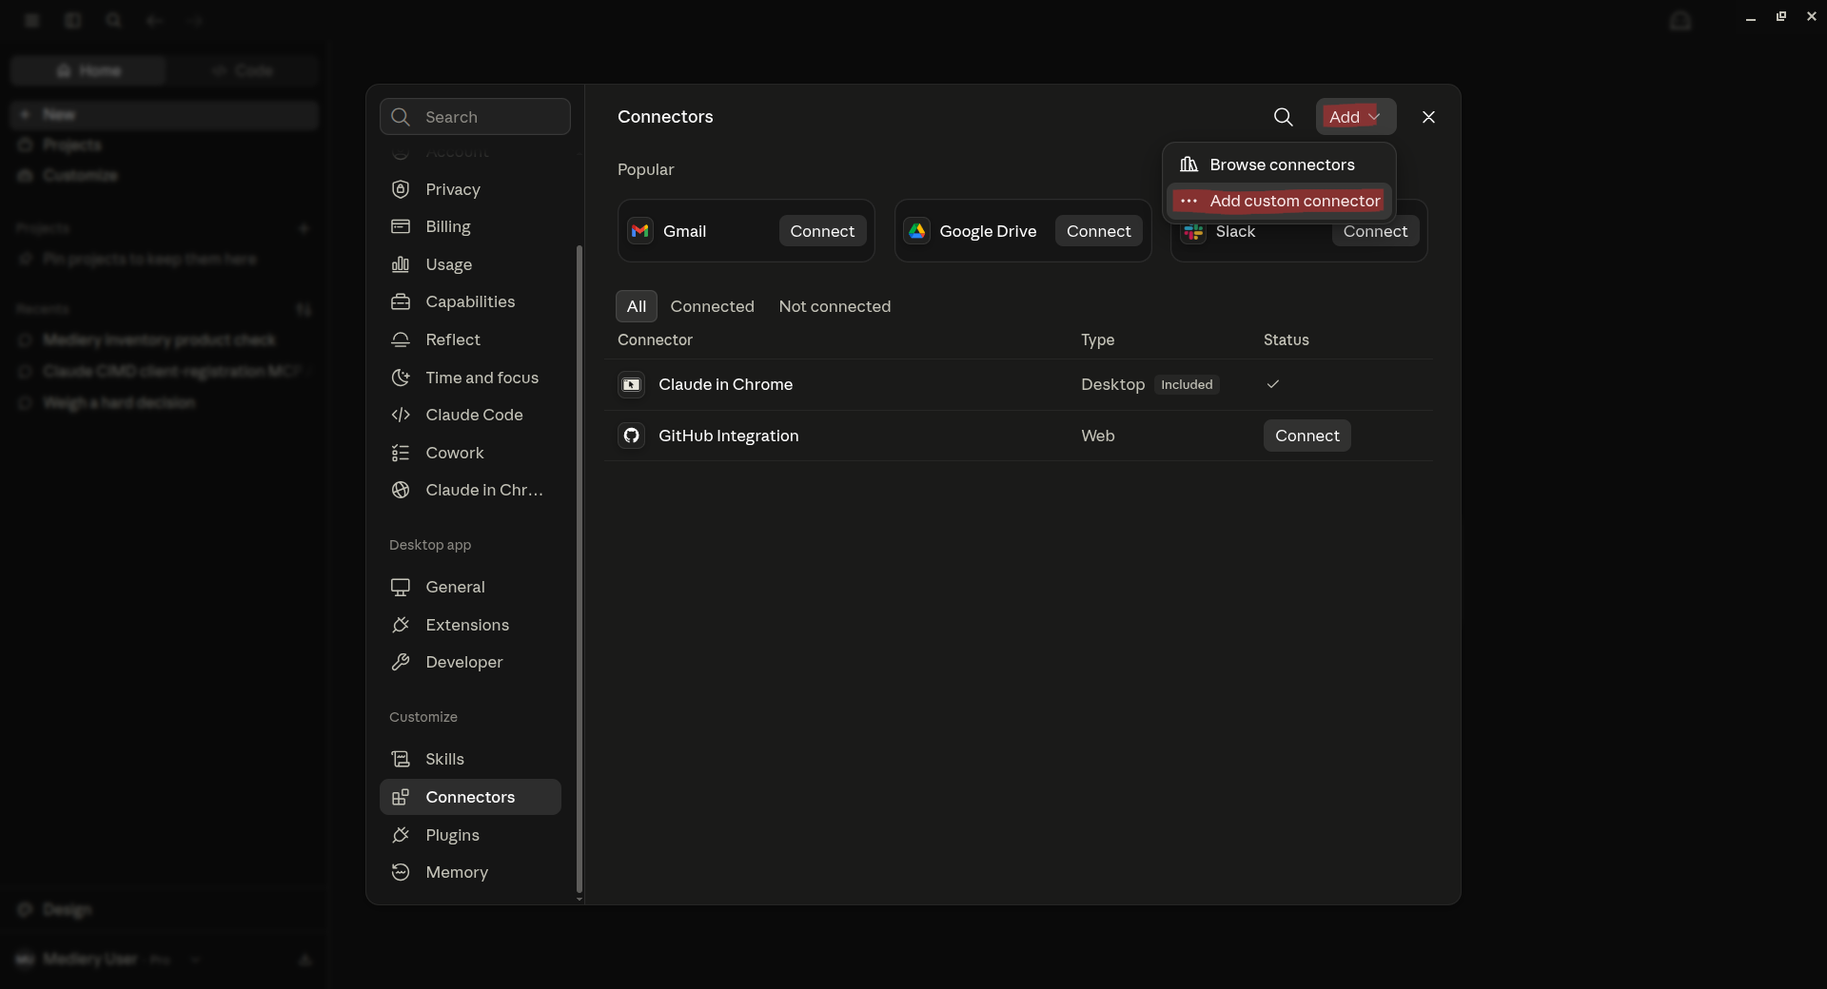This screenshot has width=1827, height=989.
Task: Click the Type column header
Action: coord(1097,339)
